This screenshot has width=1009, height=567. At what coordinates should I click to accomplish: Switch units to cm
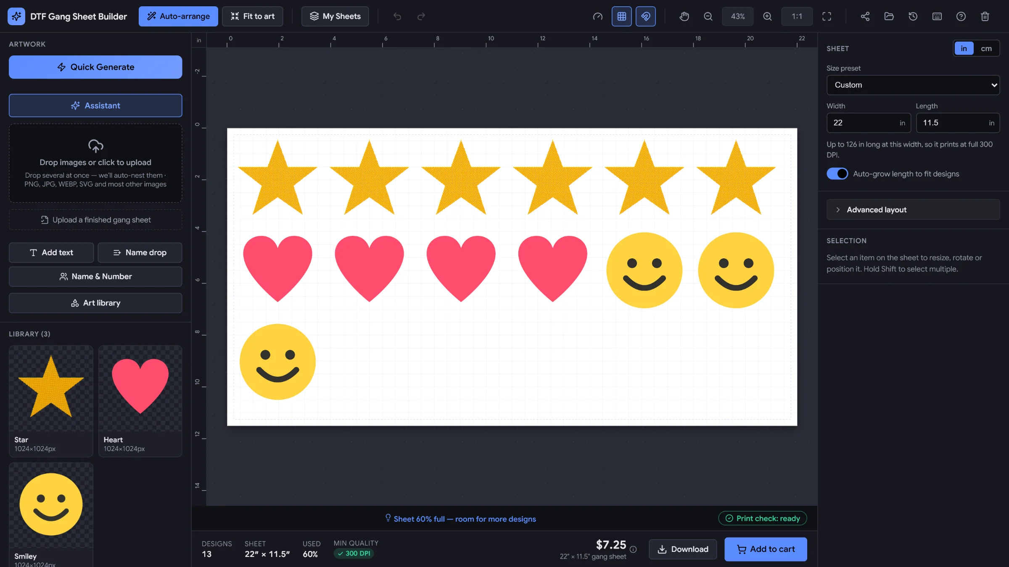[x=986, y=48]
